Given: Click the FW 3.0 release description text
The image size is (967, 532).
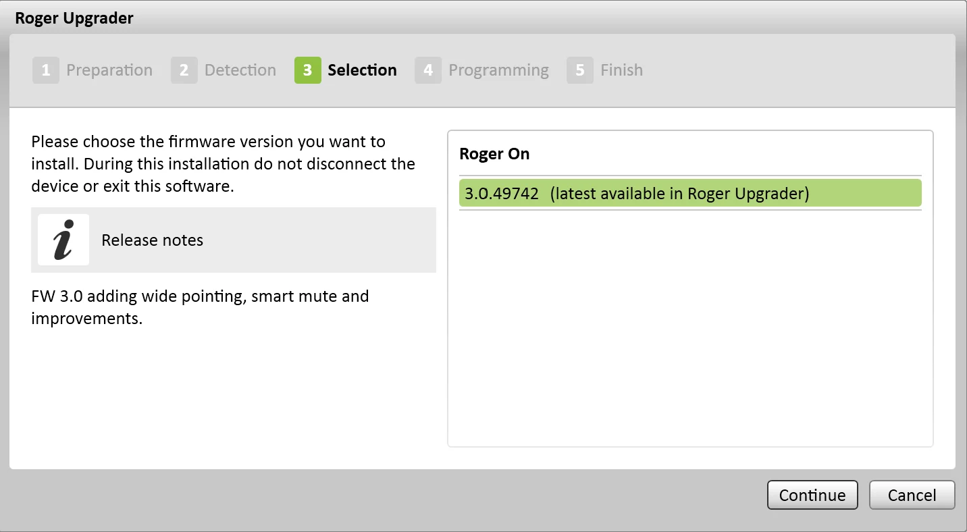Looking at the screenshot, I should click(x=200, y=307).
